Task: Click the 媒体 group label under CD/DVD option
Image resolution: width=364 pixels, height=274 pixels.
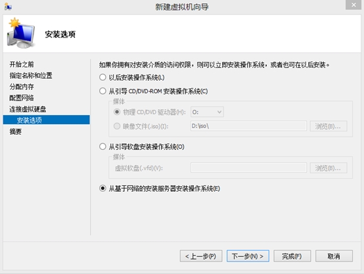Action: (x=119, y=101)
